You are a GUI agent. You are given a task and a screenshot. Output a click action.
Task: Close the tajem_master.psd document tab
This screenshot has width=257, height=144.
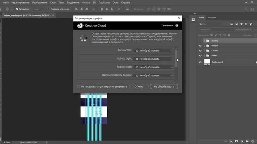pos(53,15)
